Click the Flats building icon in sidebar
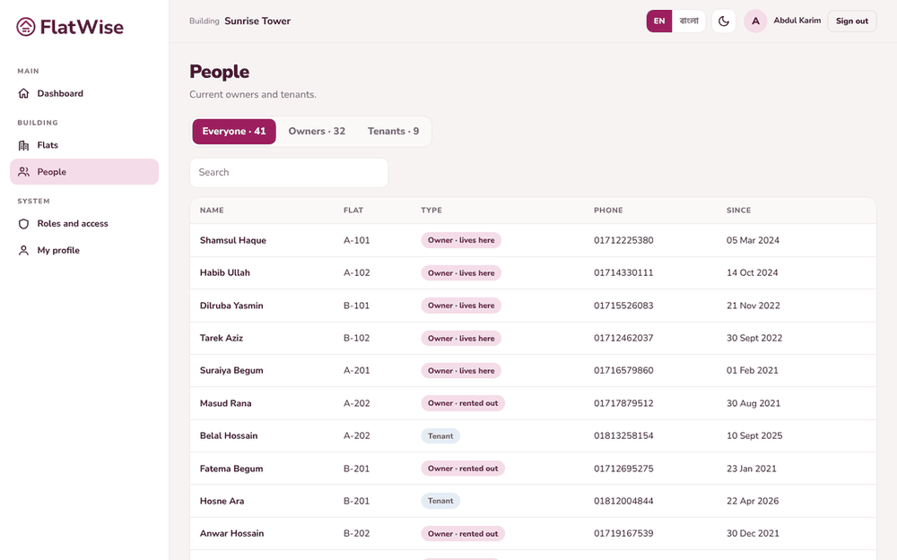The image size is (897, 560). click(x=23, y=145)
